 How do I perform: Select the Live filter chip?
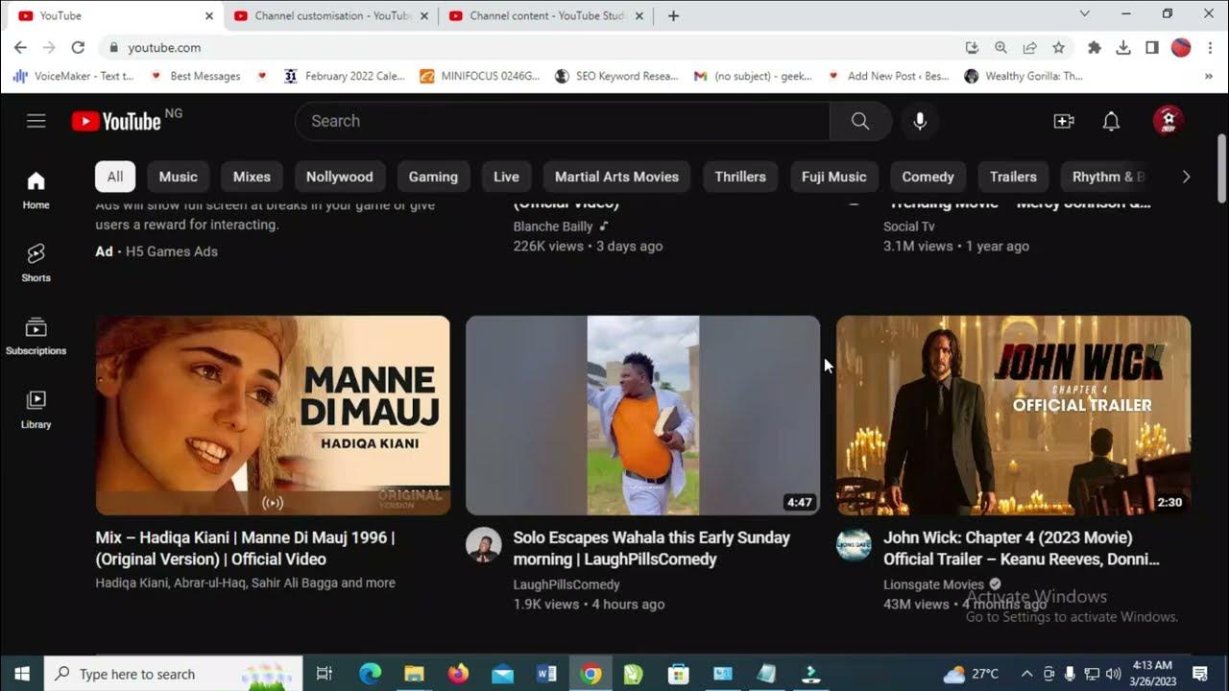click(x=506, y=177)
